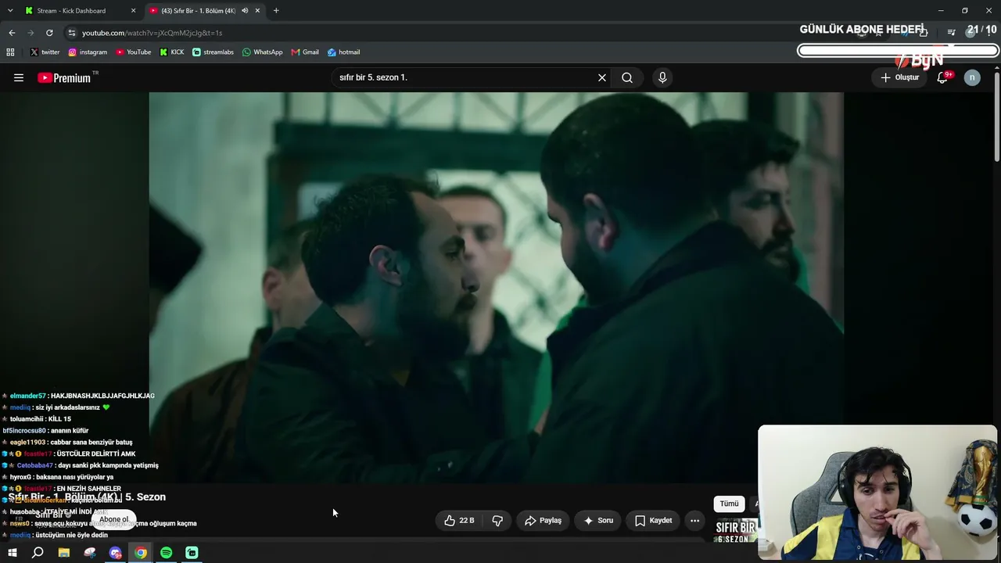This screenshot has width=1001, height=563.
Task: Open YouTube notifications bell
Action: pyautogui.click(x=943, y=77)
